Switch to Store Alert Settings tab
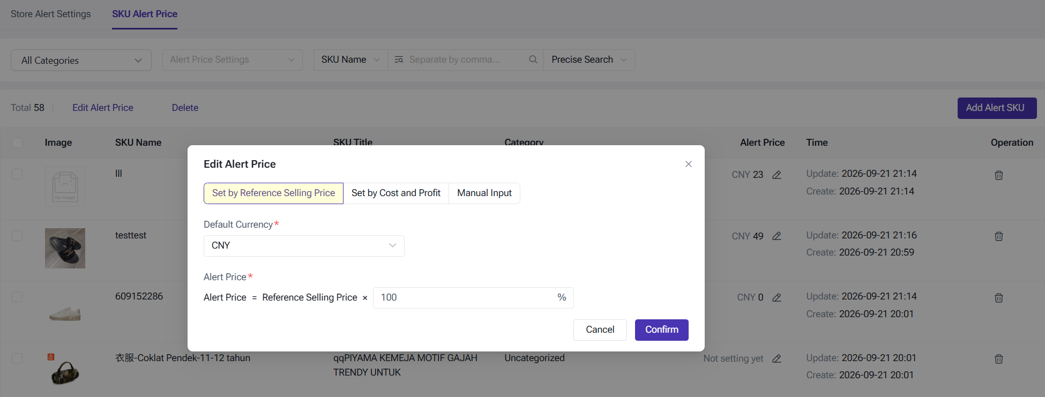The width and height of the screenshot is (1045, 397). [51, 14]
